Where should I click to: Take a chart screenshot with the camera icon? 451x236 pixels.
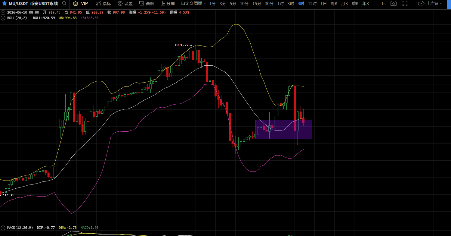pyautogui.click(x=393, y=3)
